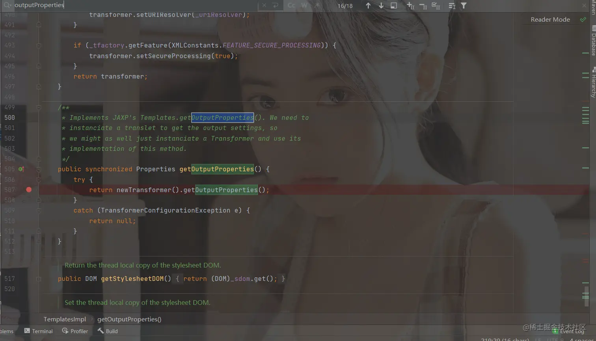This screenshot has width=596, height=341.
Task: Click the implements-method gutter icon on line 505
Action: click(x=21, y=169)
